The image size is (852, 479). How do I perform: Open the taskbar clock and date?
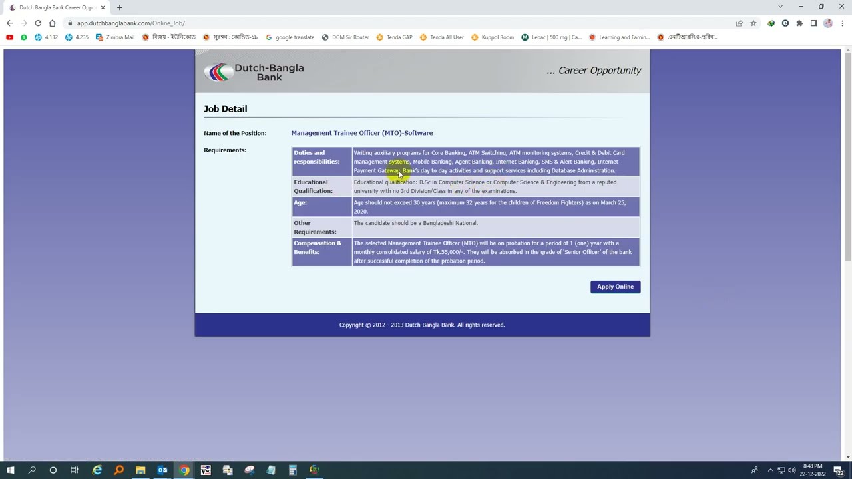[813, 470]
